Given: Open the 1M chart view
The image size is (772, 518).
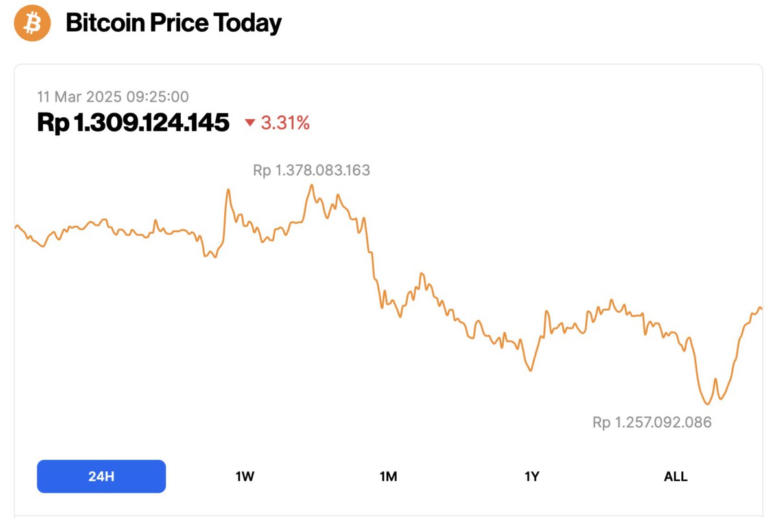Looking at the screenshot, I should point(388,476).
